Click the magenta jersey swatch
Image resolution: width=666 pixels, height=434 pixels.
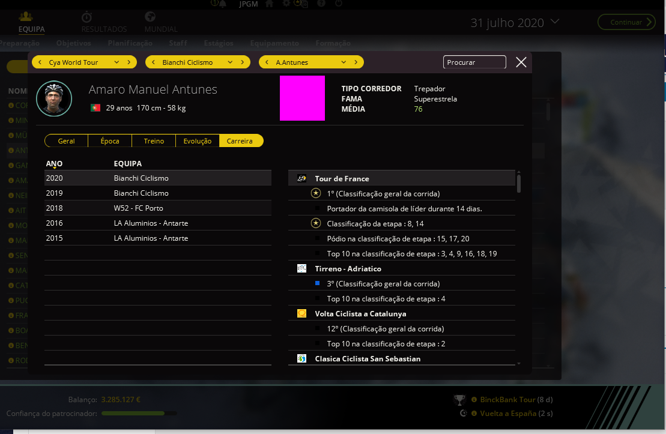(x=303, y=98)
